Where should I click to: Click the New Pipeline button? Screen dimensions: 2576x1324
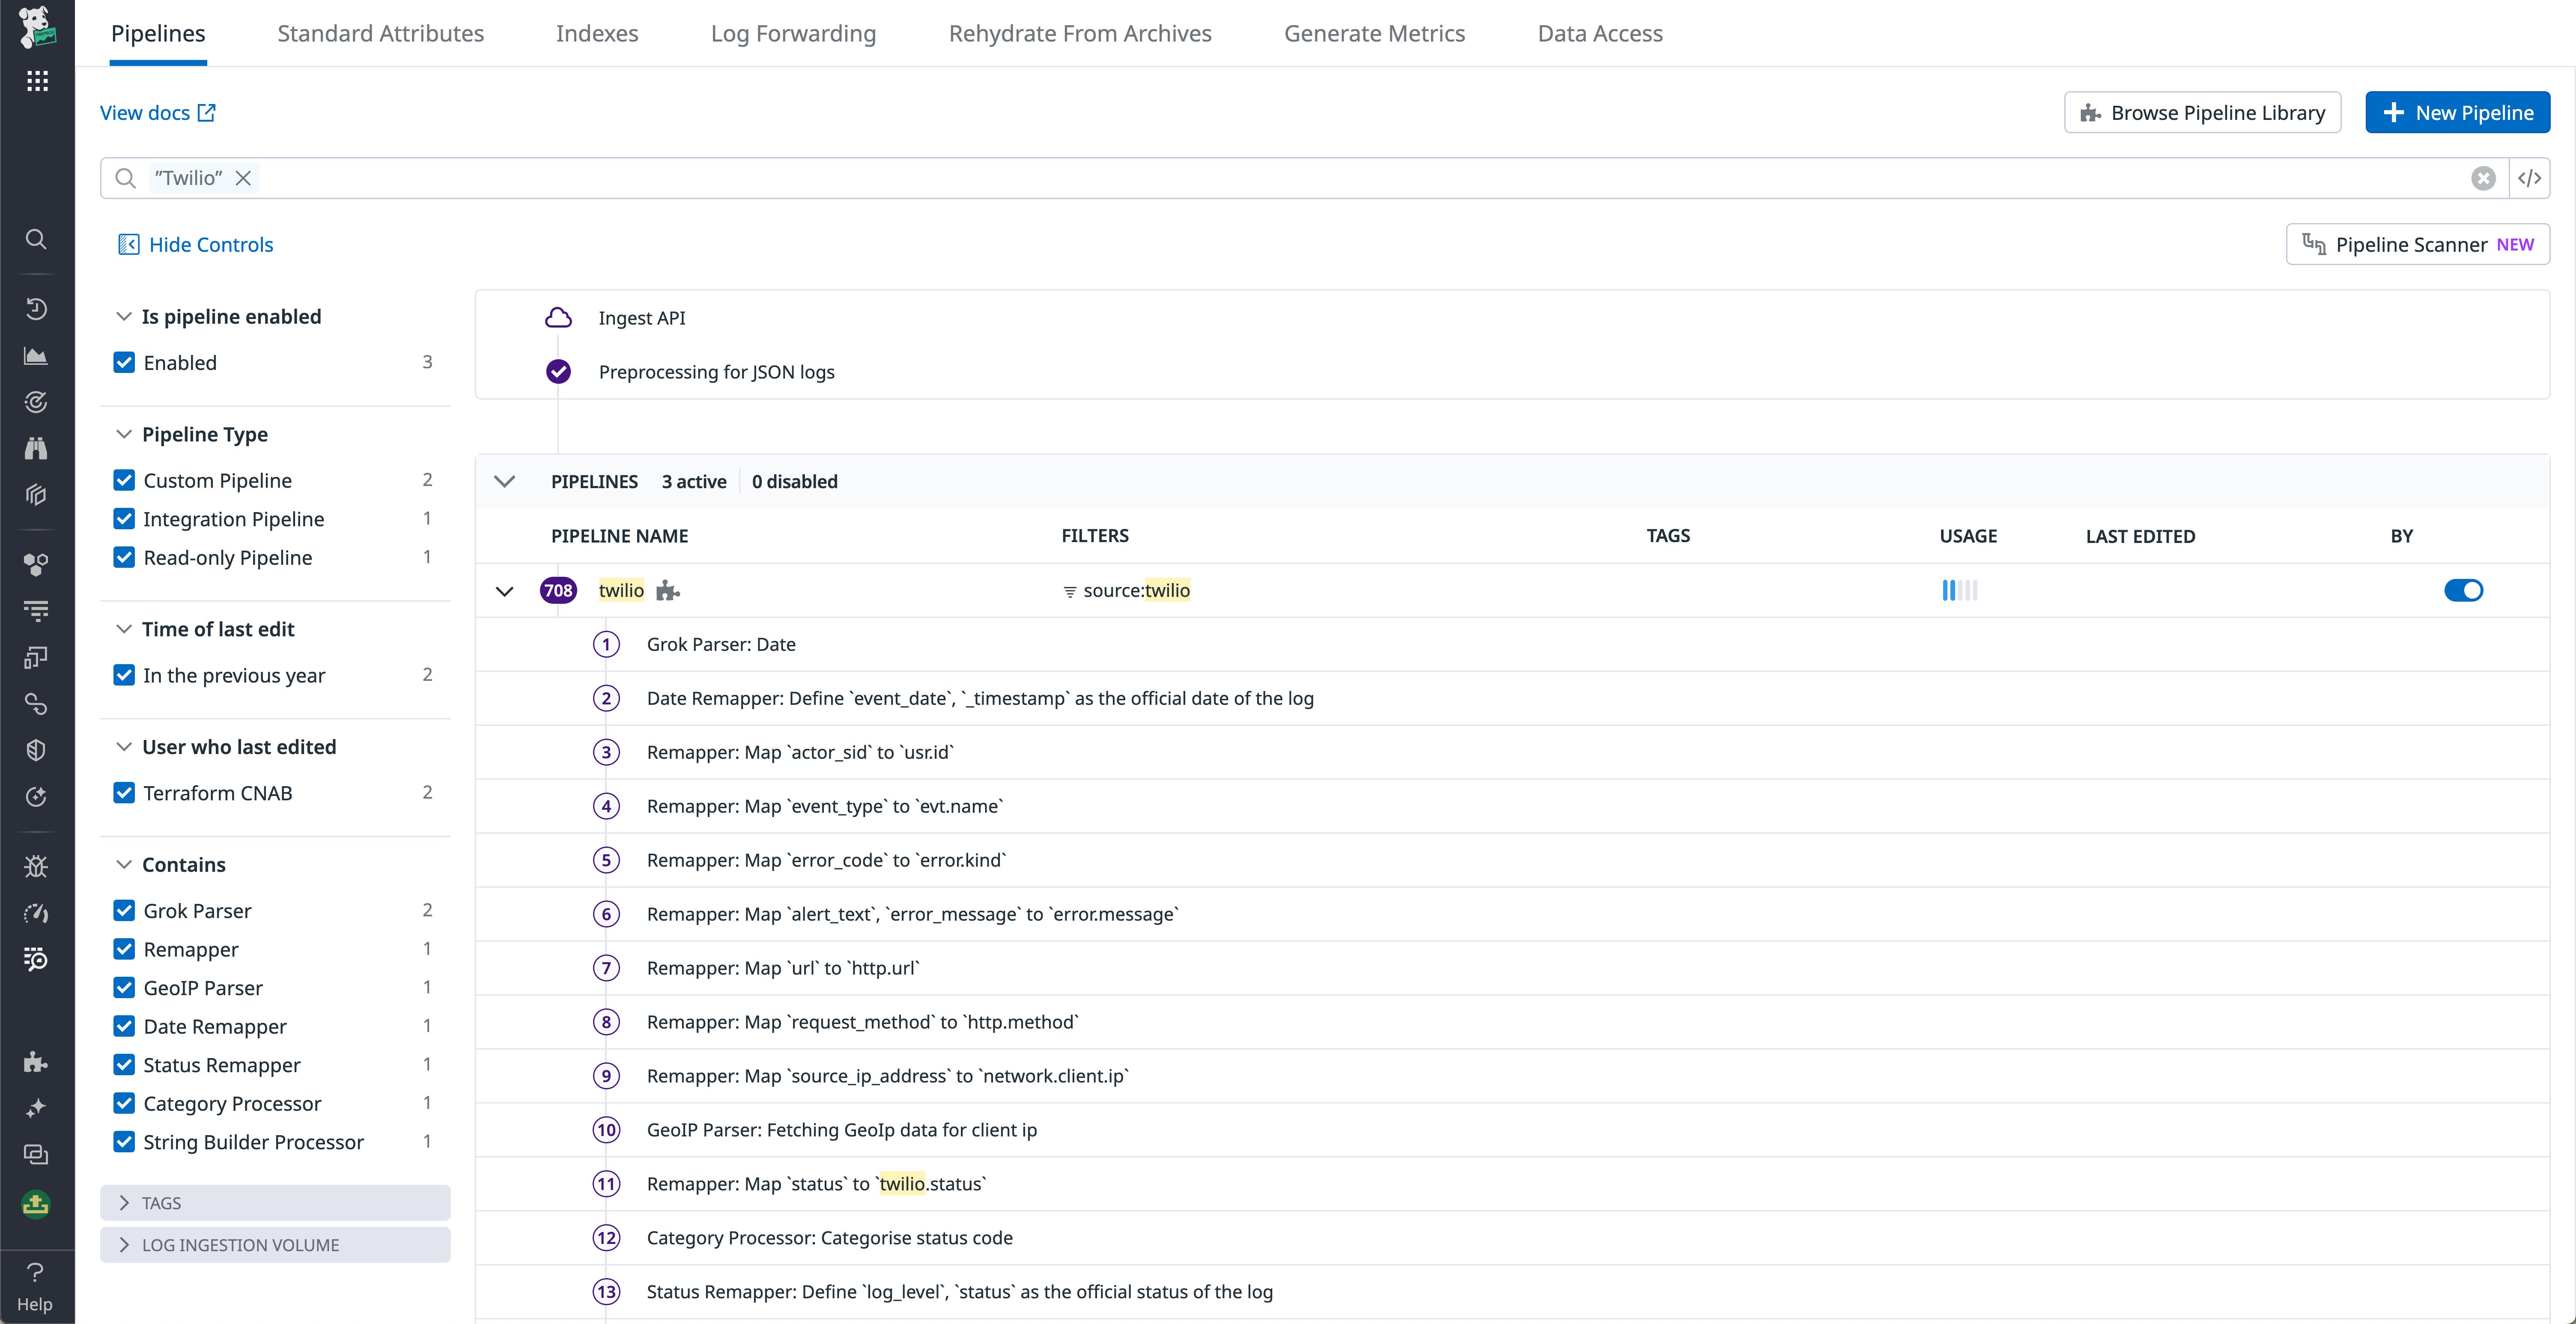coord(2457,112)
